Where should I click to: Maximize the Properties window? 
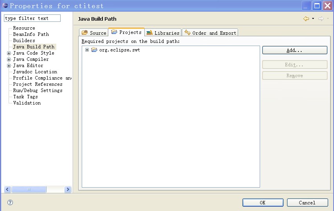(317, 5)
